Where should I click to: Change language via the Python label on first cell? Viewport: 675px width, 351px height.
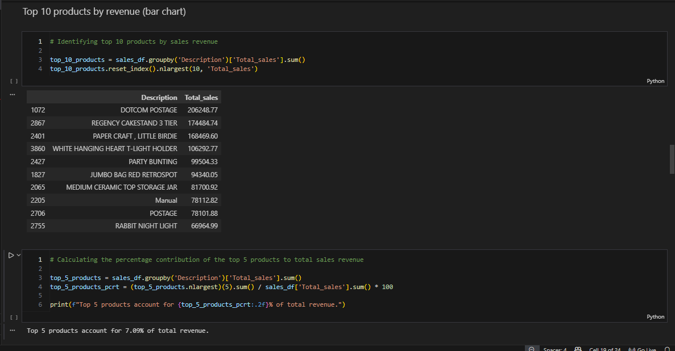point(655,81)
